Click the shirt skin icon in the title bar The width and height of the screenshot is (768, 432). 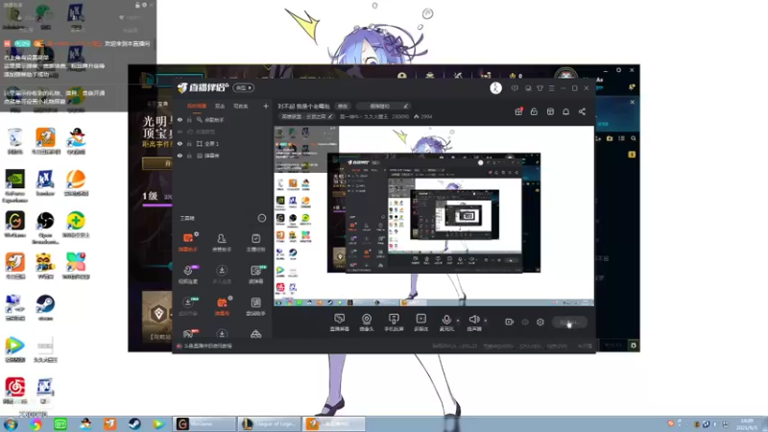(x=540, y=88)
